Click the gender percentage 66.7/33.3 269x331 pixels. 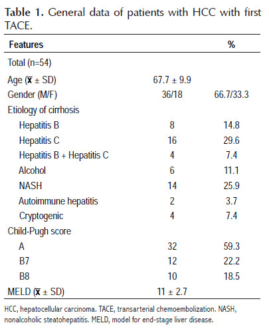point(231,95)
